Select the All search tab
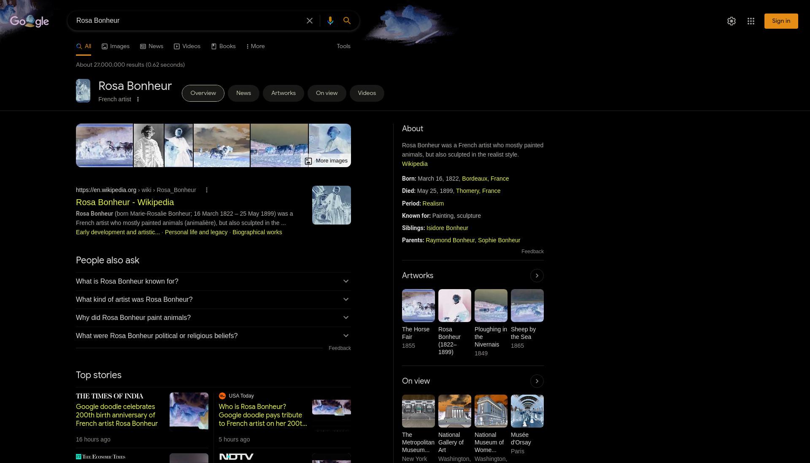 click(x=84, y=46)
